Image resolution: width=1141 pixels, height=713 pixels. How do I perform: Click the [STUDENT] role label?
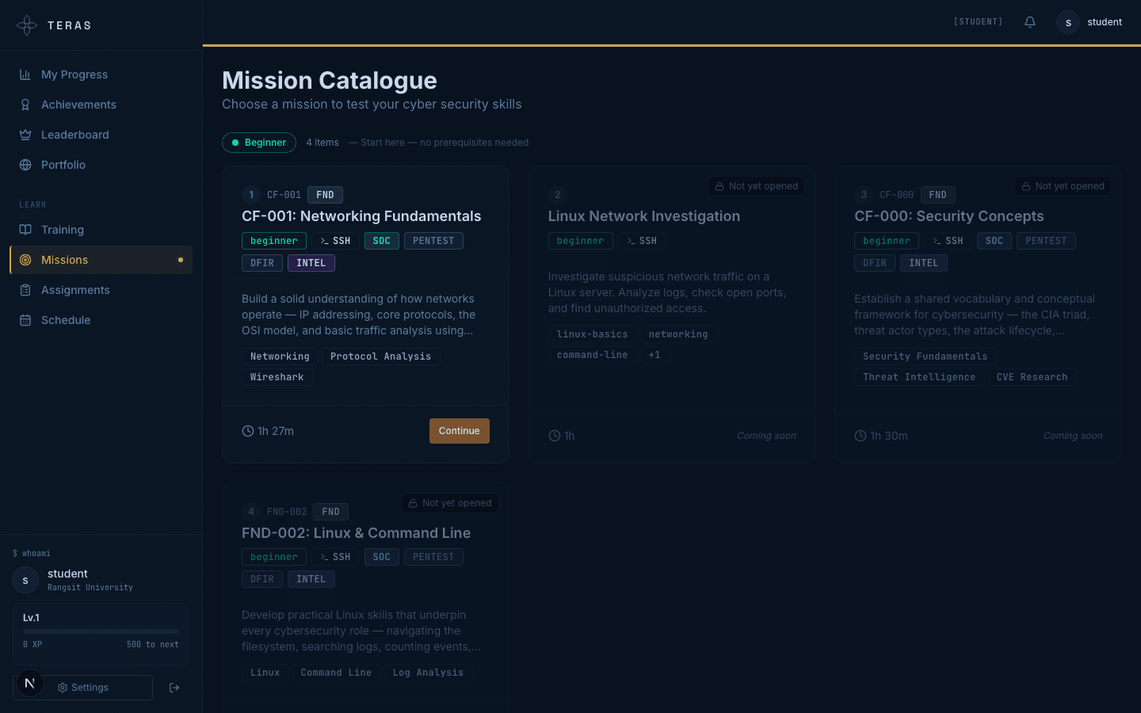978,22
